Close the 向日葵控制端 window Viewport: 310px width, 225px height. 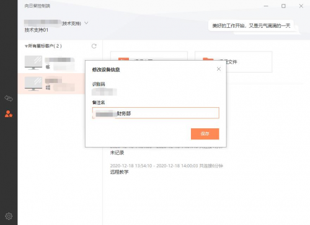[301, 6]
